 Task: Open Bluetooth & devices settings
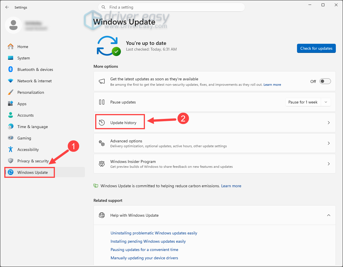(x=45, y=69)
